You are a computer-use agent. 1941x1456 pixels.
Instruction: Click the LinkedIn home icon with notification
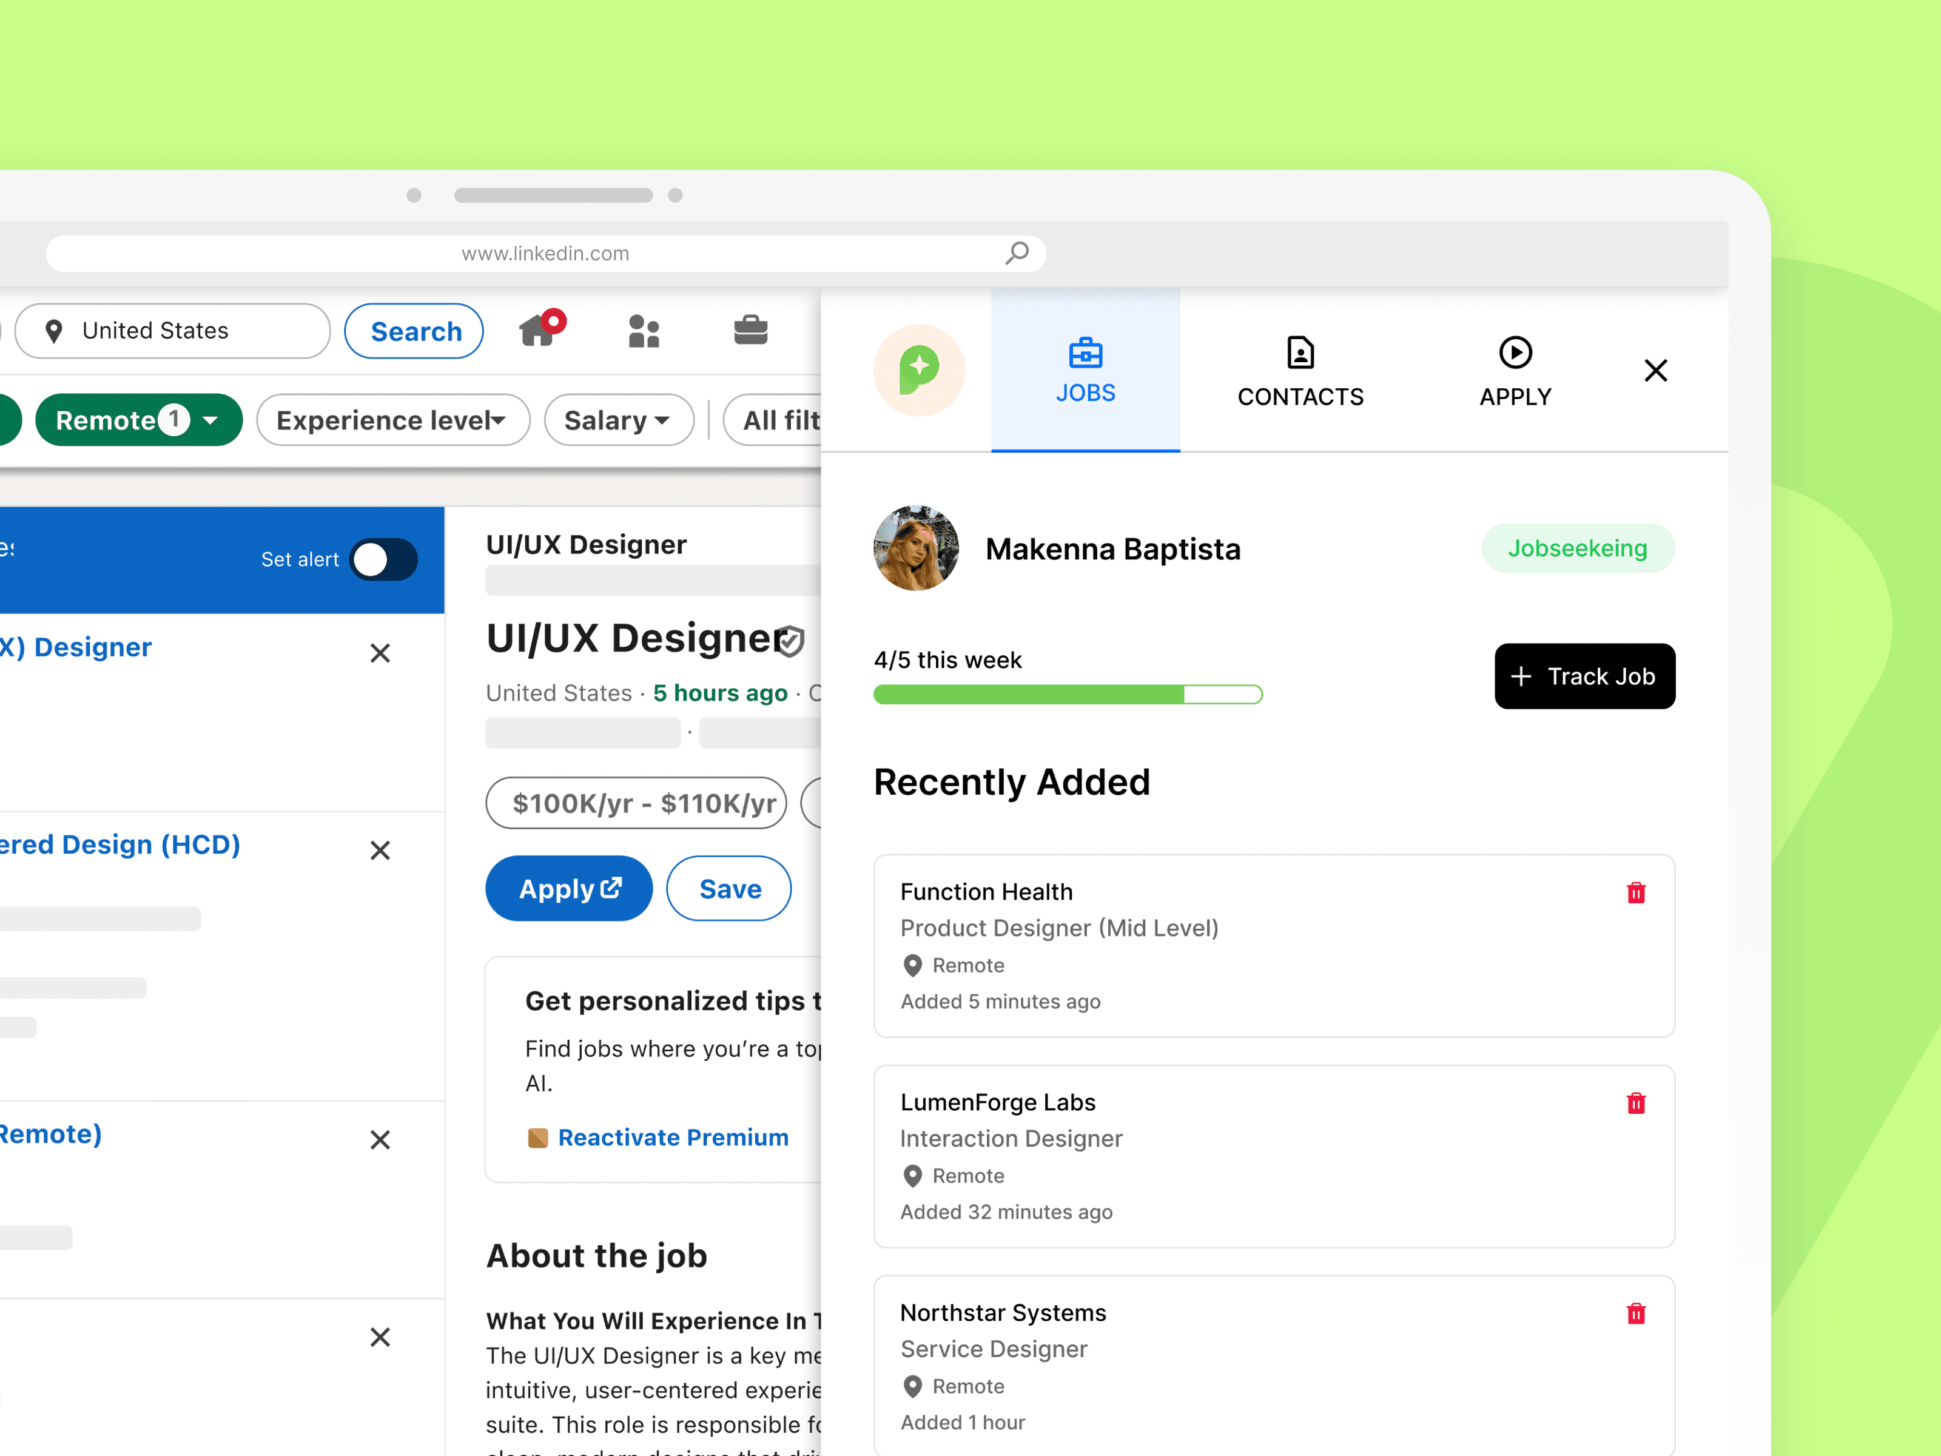(x=538, y=331)
